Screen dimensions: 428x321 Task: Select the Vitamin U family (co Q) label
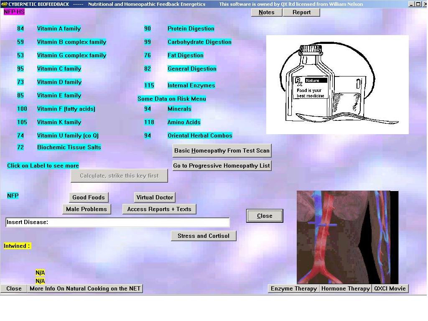click(x=68, y=136)
